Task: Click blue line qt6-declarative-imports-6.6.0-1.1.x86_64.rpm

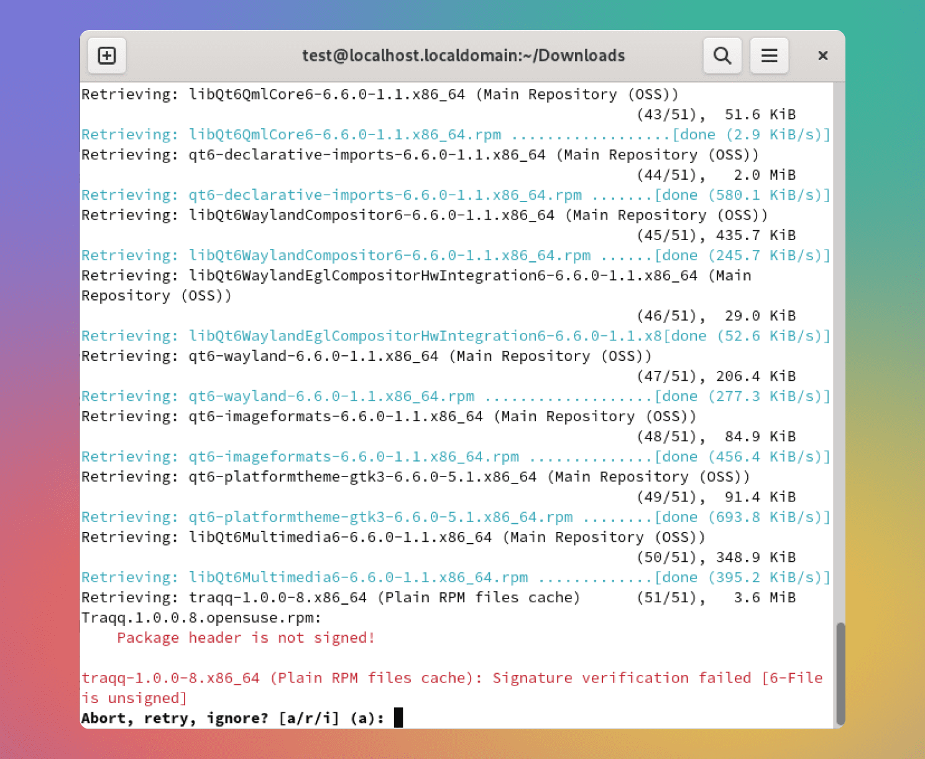Action: point(456,195)
